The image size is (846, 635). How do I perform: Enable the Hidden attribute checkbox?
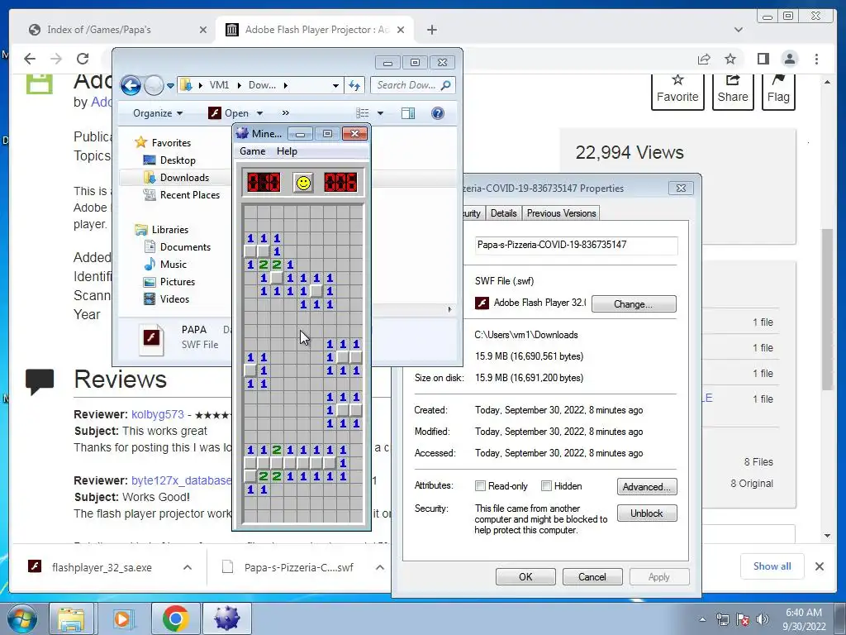point(546,486)
